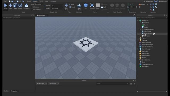This screenshot has width=170, height=96.
Task: Activate the Scale tool
Action: [15, 6]
